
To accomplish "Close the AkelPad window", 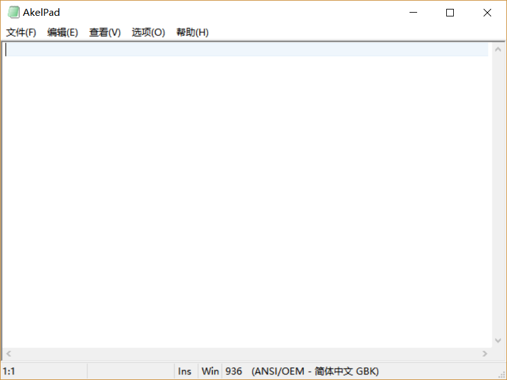I will point(487,13).
